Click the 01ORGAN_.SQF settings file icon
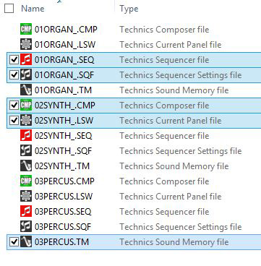The image size is (261, 266). (x=26, y=75)
